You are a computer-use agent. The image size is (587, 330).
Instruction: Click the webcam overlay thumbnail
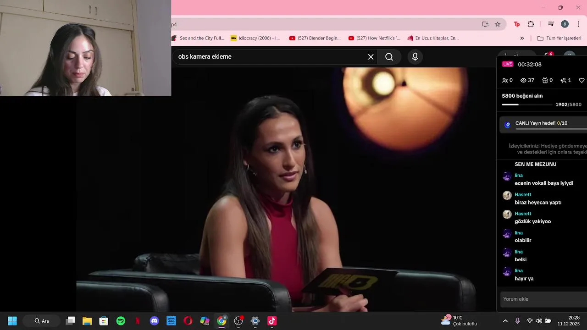click(x=85, y=48)
